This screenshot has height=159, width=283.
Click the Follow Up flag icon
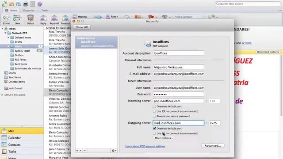click(152, 17)
